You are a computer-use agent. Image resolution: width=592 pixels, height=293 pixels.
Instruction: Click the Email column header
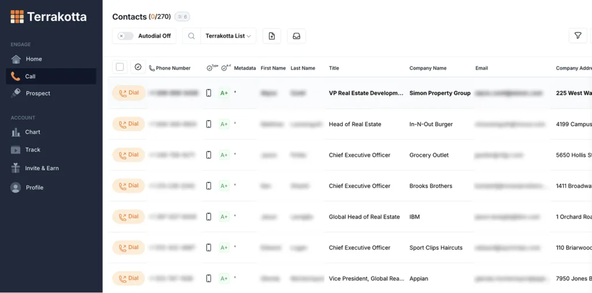click(482, 68)
